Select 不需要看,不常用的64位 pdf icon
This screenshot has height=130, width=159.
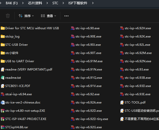coord(122,119)
